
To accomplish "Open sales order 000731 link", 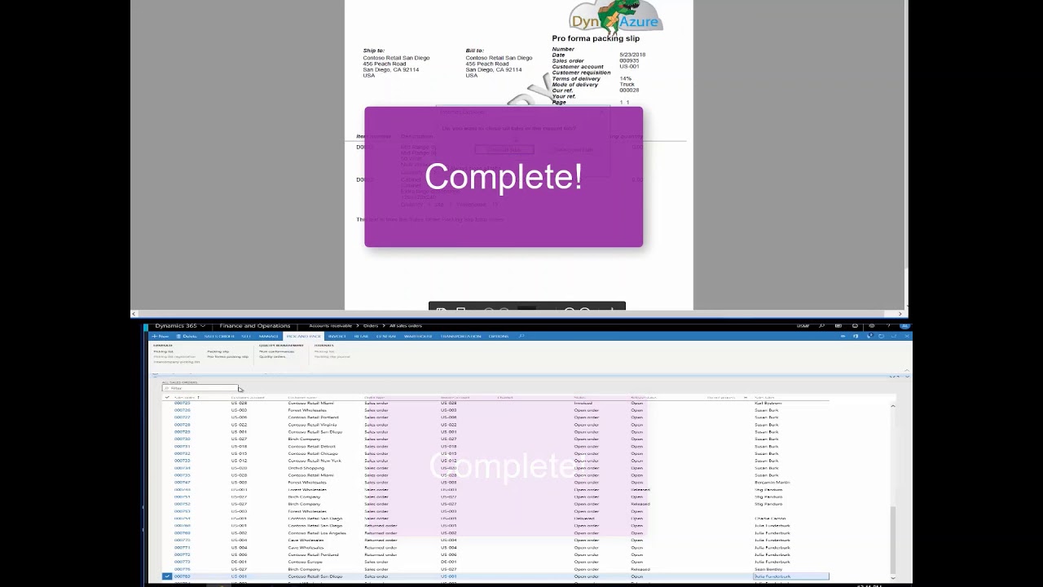I will (x=182, y=446).
